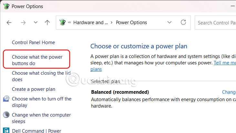The height and width of the screenshot is (133, 236).
Task: Click the Power Options title bar icon
Action: (x=6, y=6)
